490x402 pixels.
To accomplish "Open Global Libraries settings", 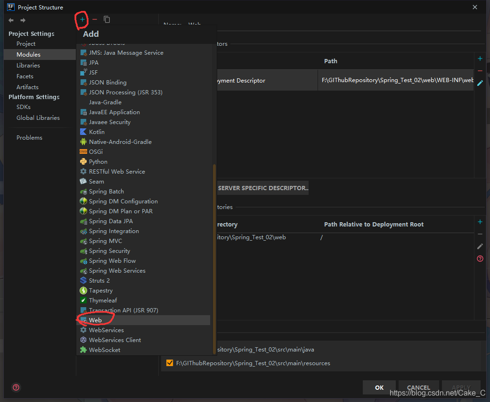I will [x=40, y=117].
